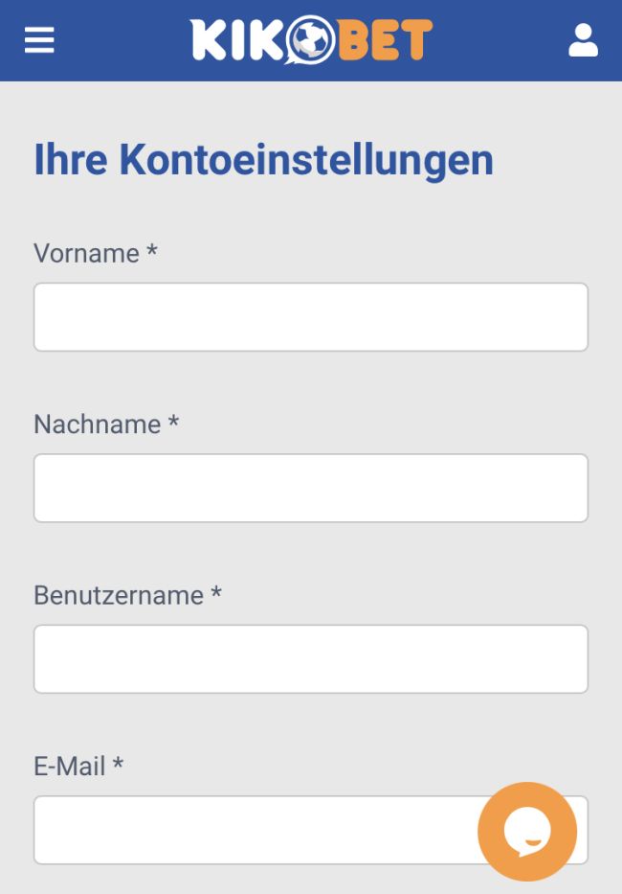Screen dimensions: 622x894
Task: Select the Benutzername text field
Action: pyautogui.click(x=310, y=659)
